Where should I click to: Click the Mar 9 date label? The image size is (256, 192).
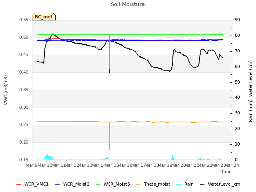tap(32, 165)
